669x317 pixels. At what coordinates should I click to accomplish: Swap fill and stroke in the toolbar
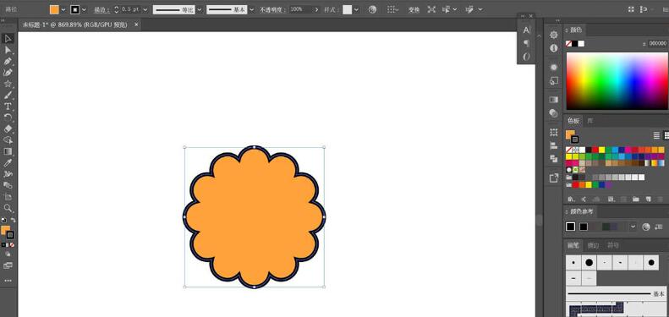pos(14,220)
